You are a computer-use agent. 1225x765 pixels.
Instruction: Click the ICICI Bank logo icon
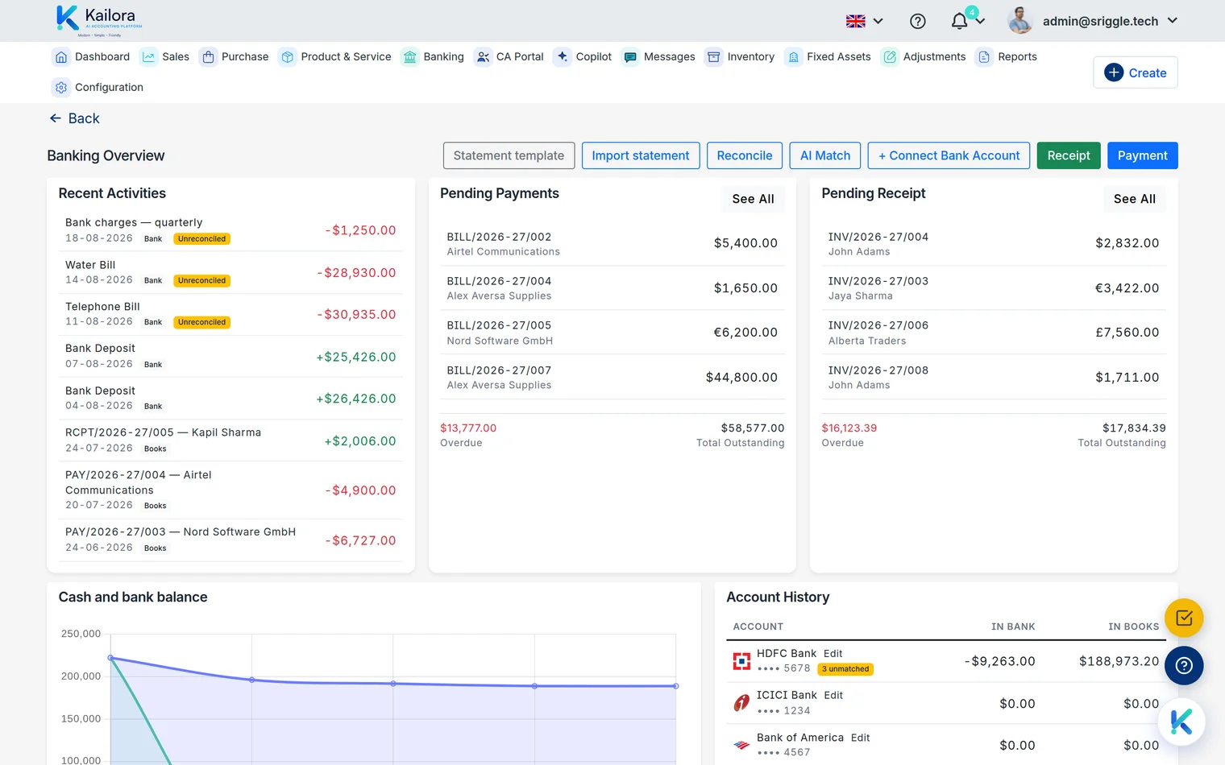click(x=741, y=703)
